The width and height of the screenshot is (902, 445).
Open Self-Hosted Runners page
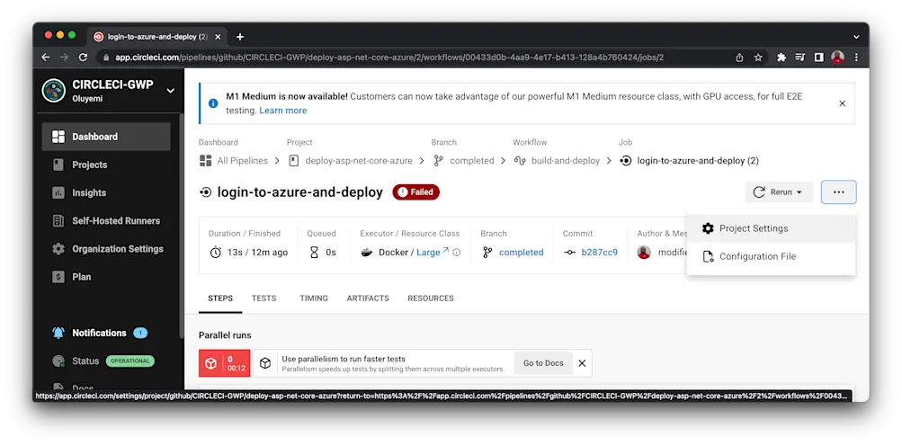(x=106, y=221)
